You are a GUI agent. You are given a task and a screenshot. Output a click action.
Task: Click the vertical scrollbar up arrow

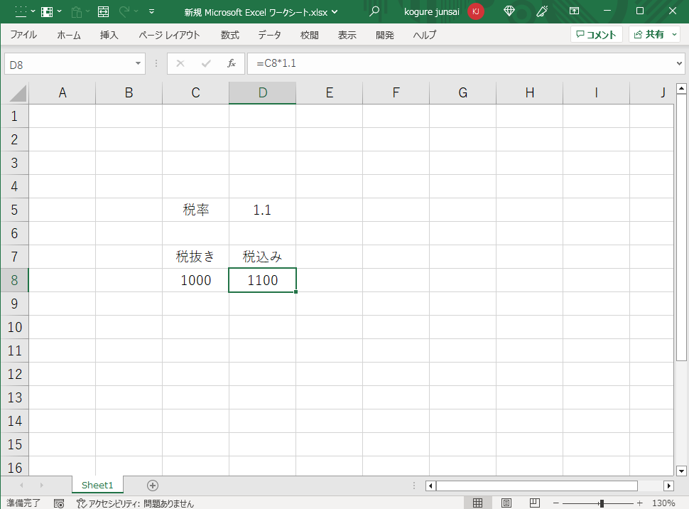coord(681,88)
